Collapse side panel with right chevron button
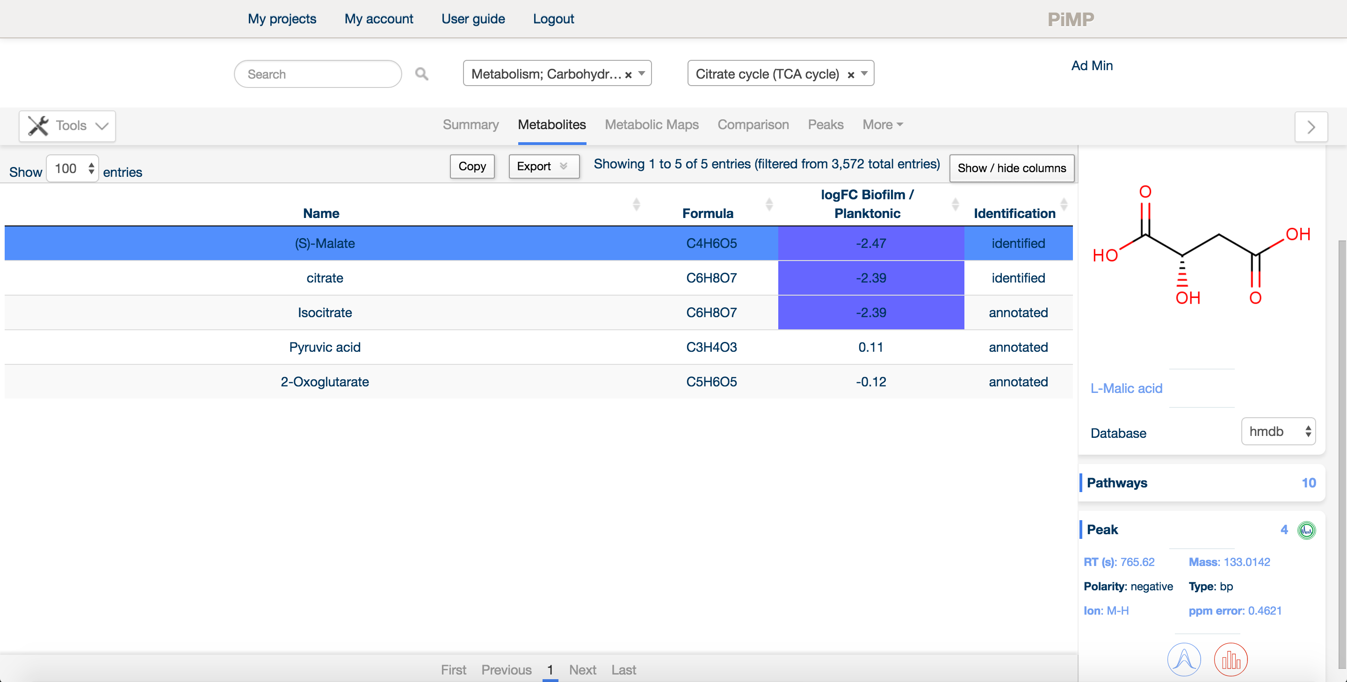The width and height of the screenshot is (1347, 682). tap(1311, 127)
